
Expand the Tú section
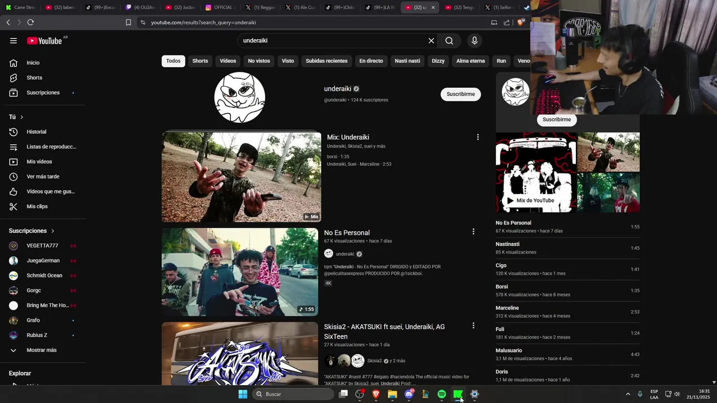click(21, 117)
